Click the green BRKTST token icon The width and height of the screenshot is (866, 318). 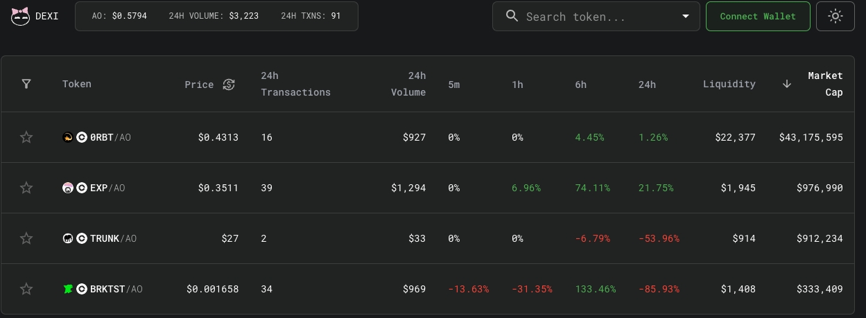(68, 289)
